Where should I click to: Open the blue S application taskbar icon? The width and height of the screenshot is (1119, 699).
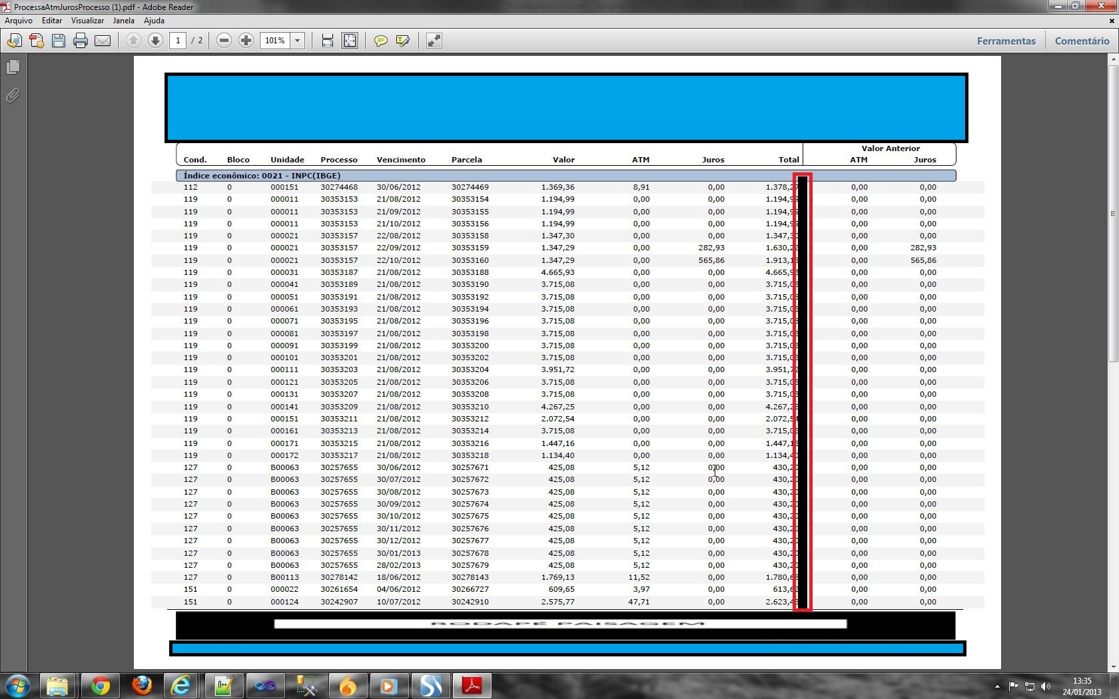[430, 686]
